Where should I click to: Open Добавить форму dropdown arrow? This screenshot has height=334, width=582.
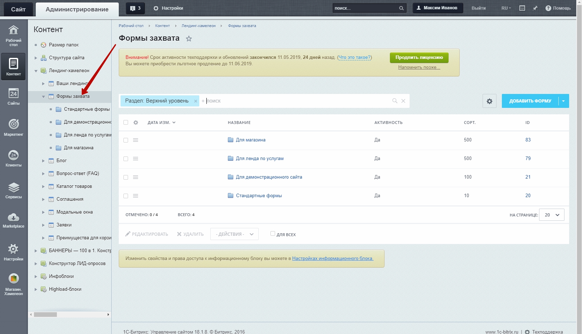click(563, 101)
